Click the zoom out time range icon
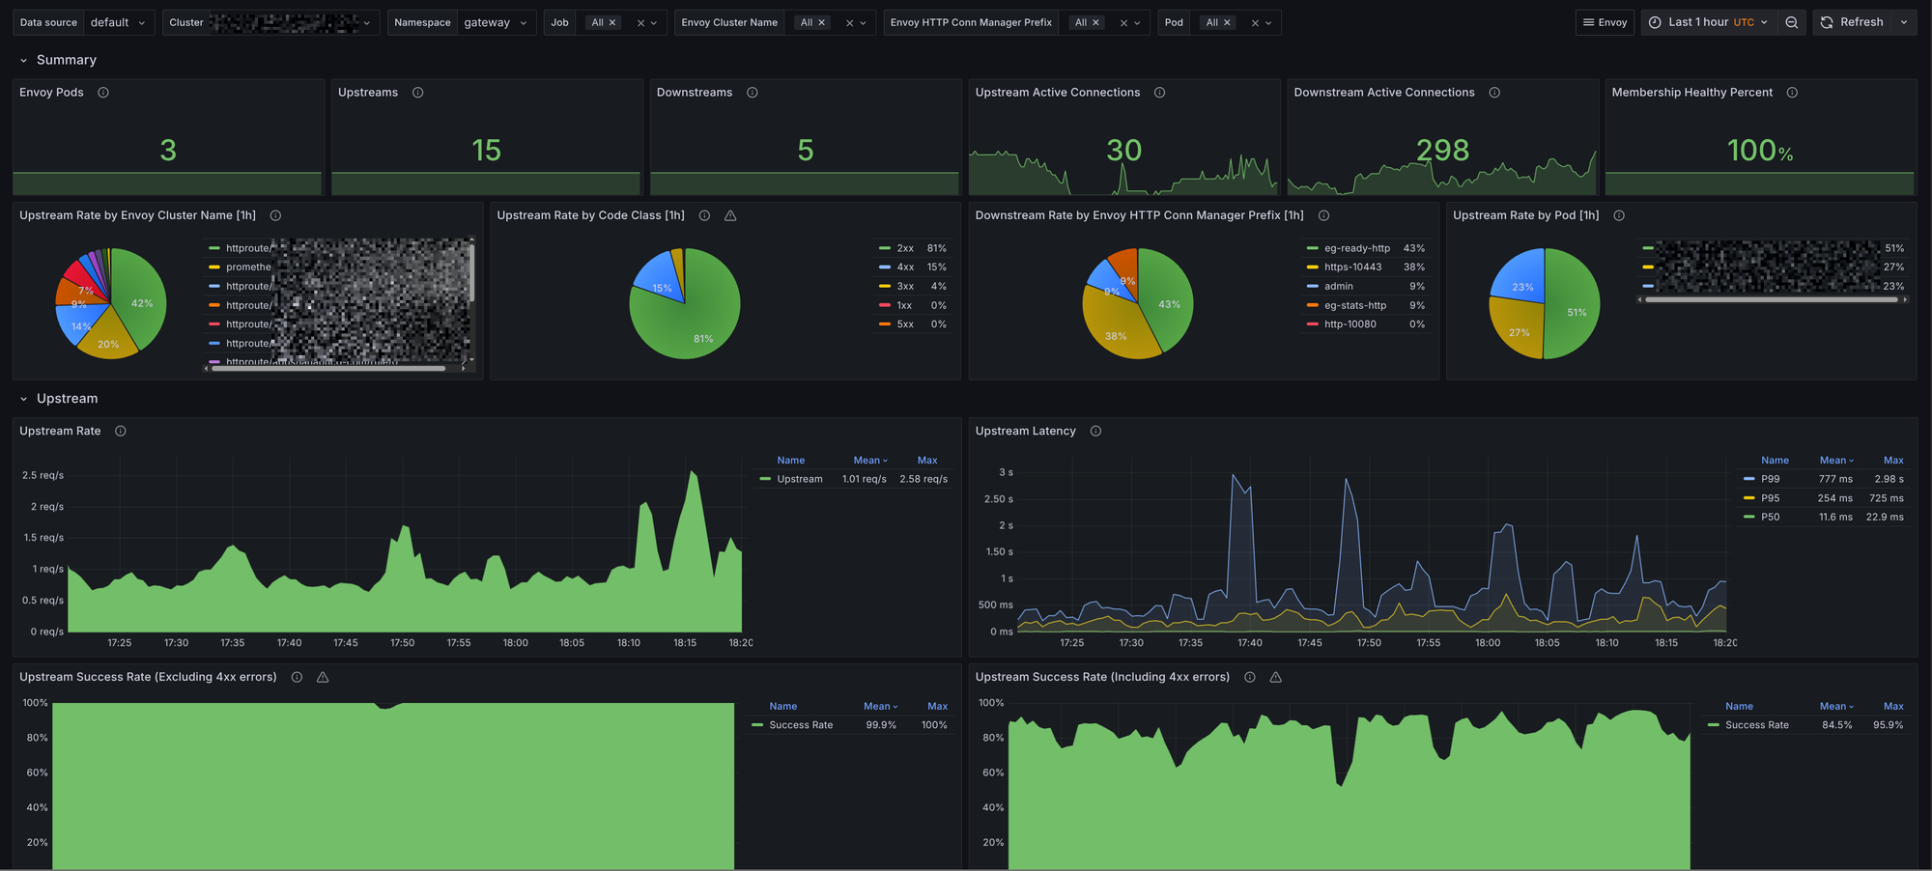Screen dimensions: 1932x871 pyautogui.click(x=1791, y=22)
